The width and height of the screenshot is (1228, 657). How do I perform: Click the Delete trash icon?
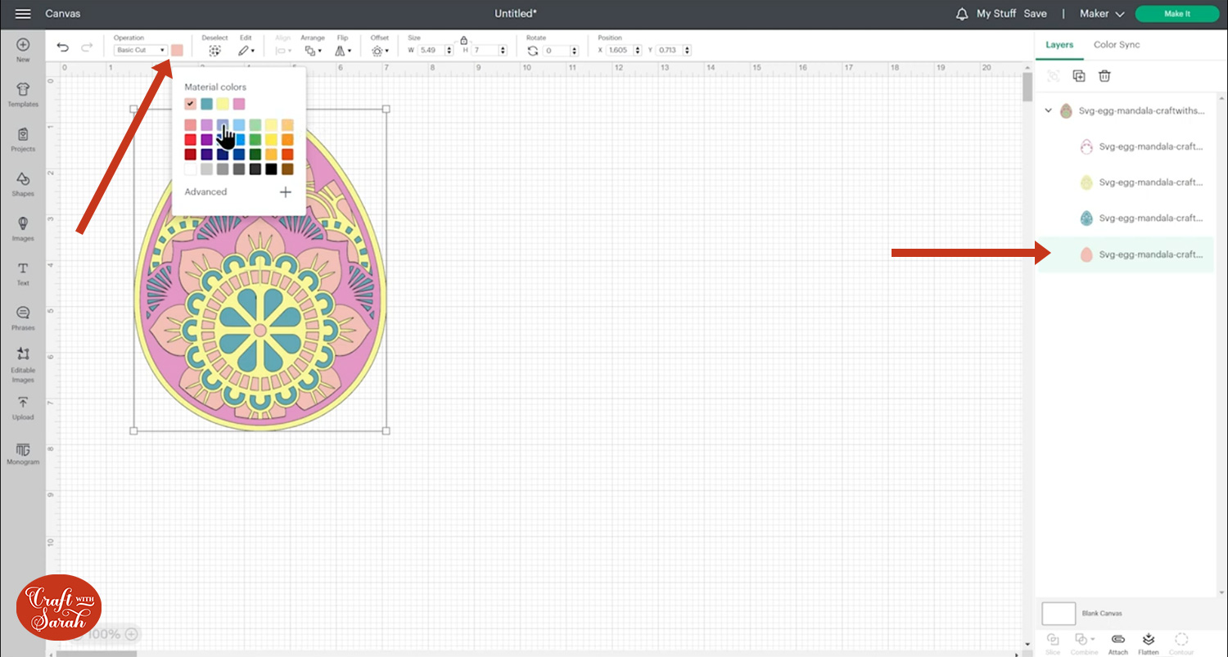coord(1104,76)
